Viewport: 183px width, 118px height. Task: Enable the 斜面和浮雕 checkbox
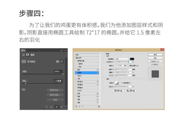point(77,61)
